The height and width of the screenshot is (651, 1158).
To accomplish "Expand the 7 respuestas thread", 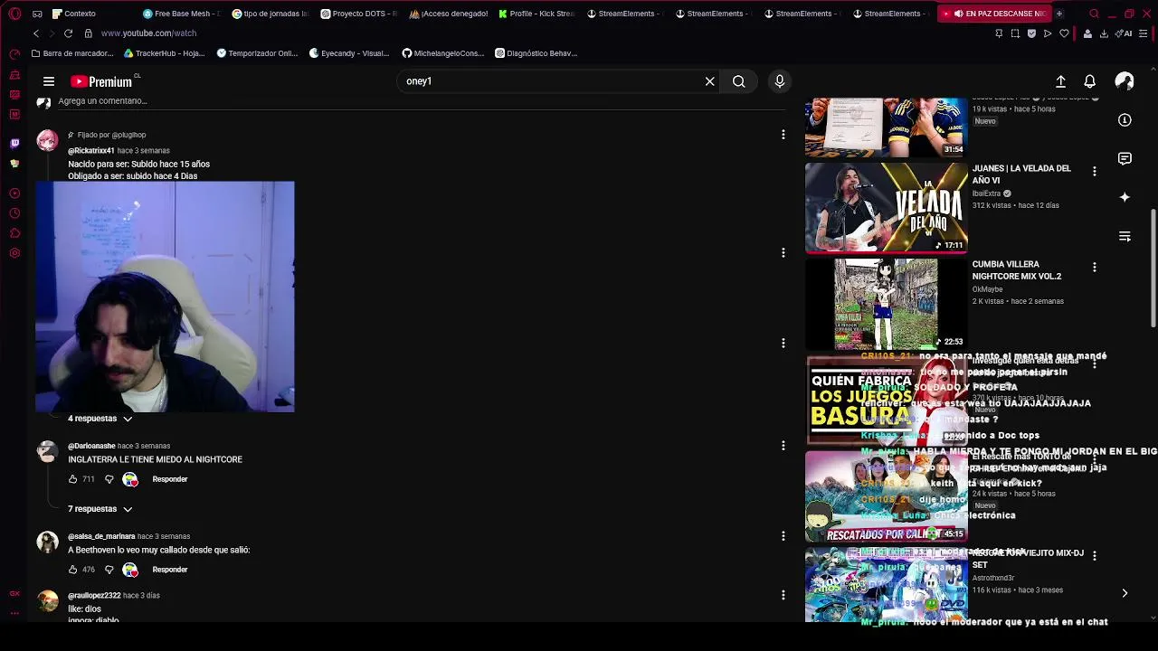I will [x=100, y=509].
